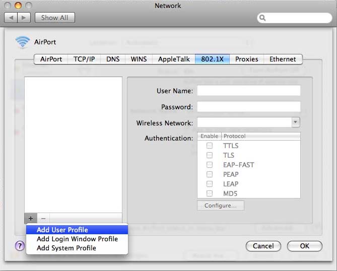
Task: Click the back navigation arrow
Action: coord(11,18)
